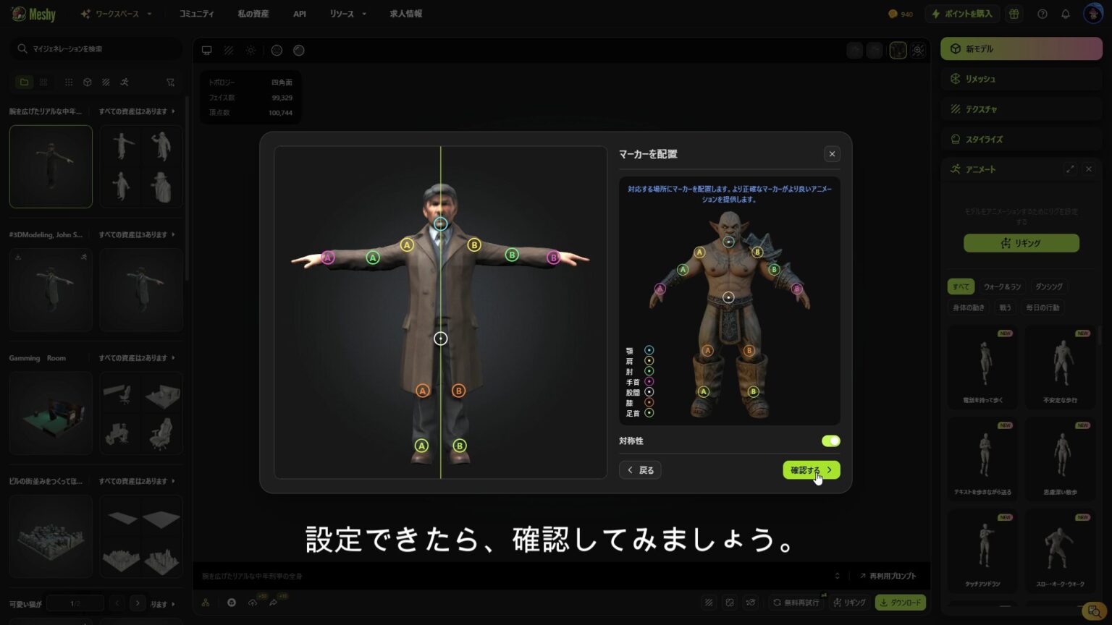
Task: Open the コミュニティ menu item
Action: 195,13
